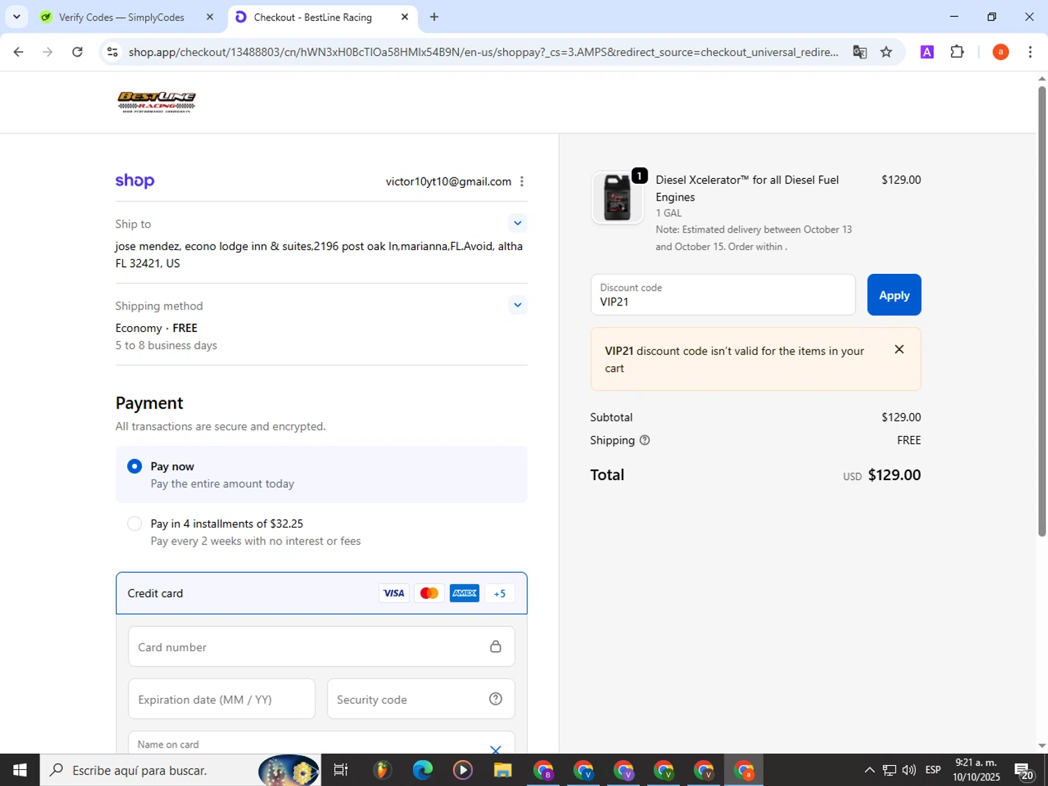The image size is (1048, 786).
Task: Apply the discount code
Action: tap(894, 295)
